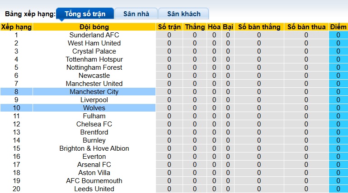The image size is (348, 193).
Task: Click the Số bàn thắng column header
Action: (x=259, y=27)
